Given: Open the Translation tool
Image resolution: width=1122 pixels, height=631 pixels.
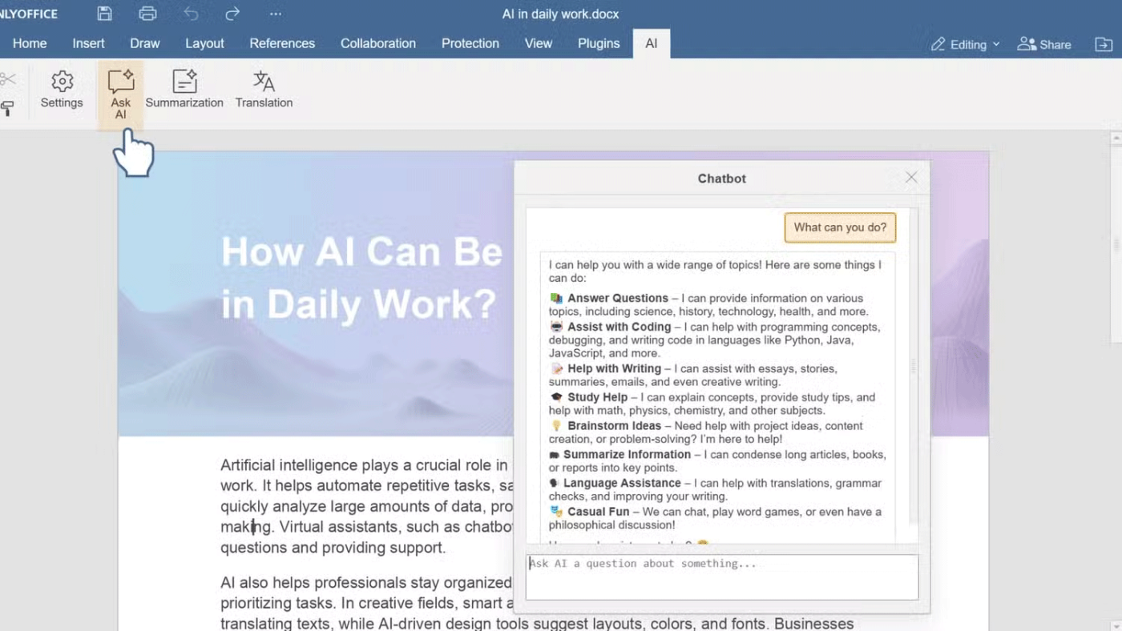Looking at the screenshot, I should pyautogui.click(x=264, y=90).
